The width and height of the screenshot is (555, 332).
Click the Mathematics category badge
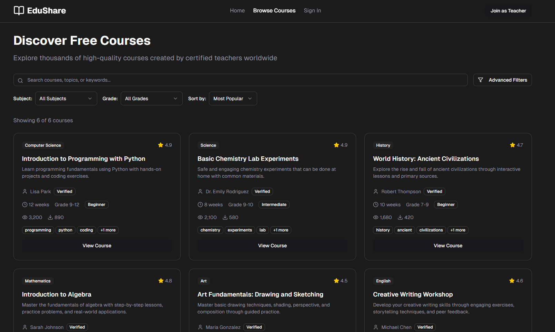click(x=38, y=281)
